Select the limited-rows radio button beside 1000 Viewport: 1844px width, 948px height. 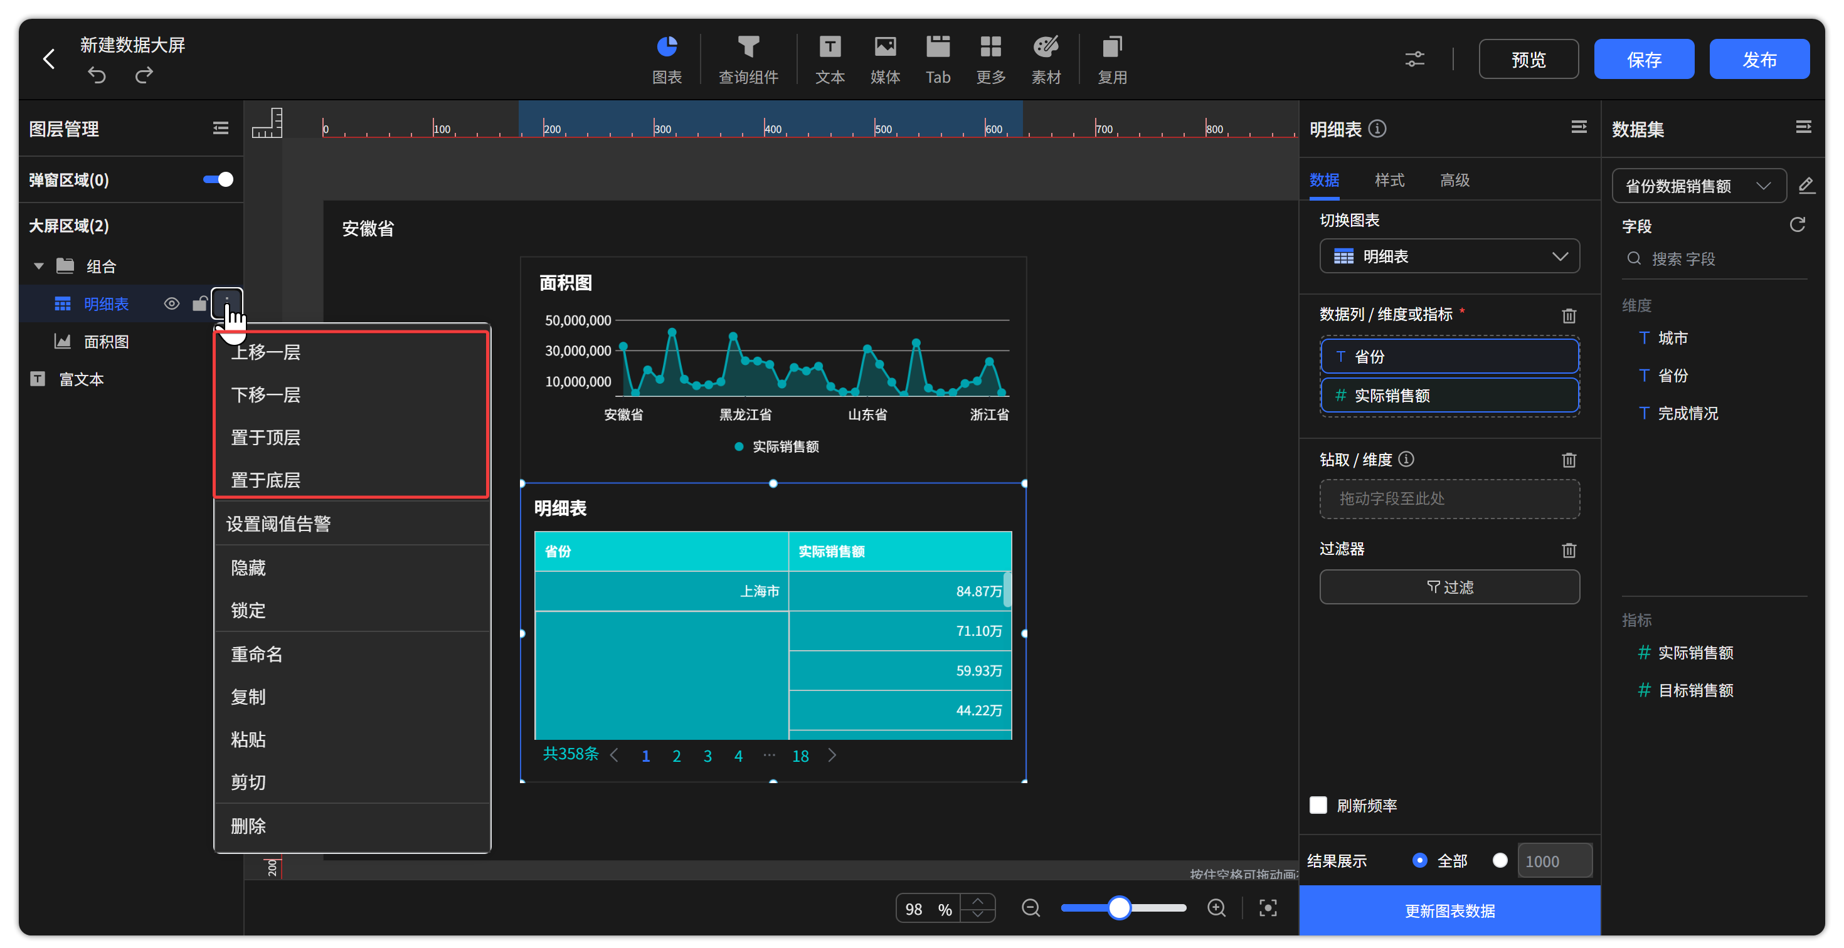tap(1500, 860)
